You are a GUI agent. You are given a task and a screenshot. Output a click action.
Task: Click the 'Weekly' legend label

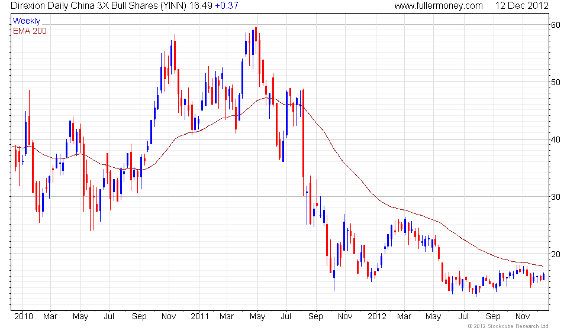click(26, 21)
